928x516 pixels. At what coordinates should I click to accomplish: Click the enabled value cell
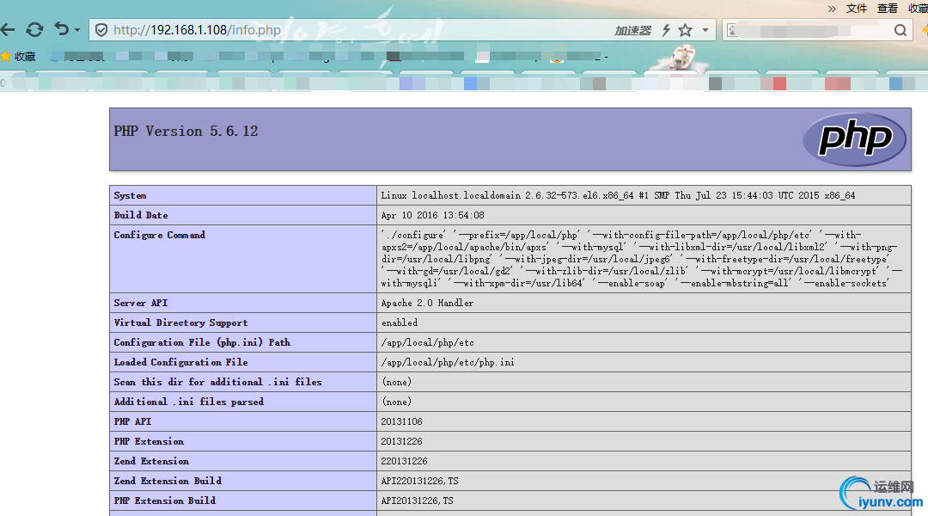[400, 322]
